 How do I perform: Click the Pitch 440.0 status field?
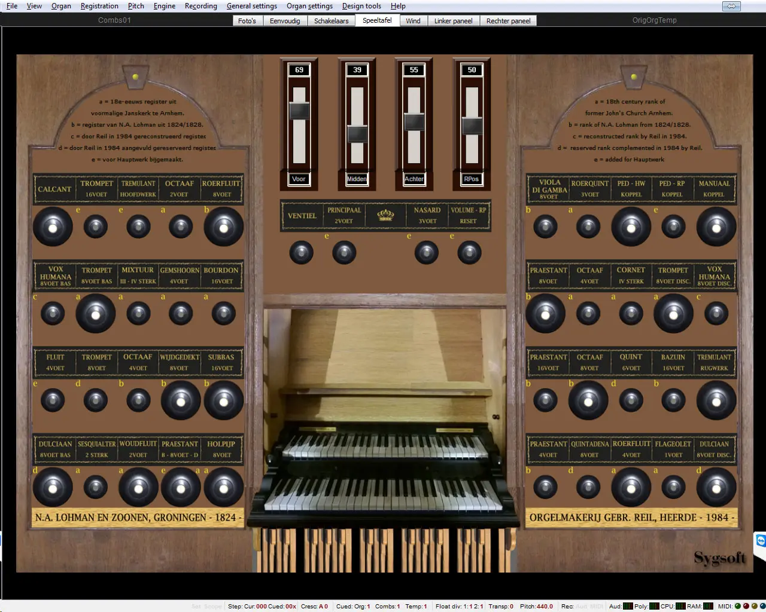pyautogui.click(x=536, y=606)
